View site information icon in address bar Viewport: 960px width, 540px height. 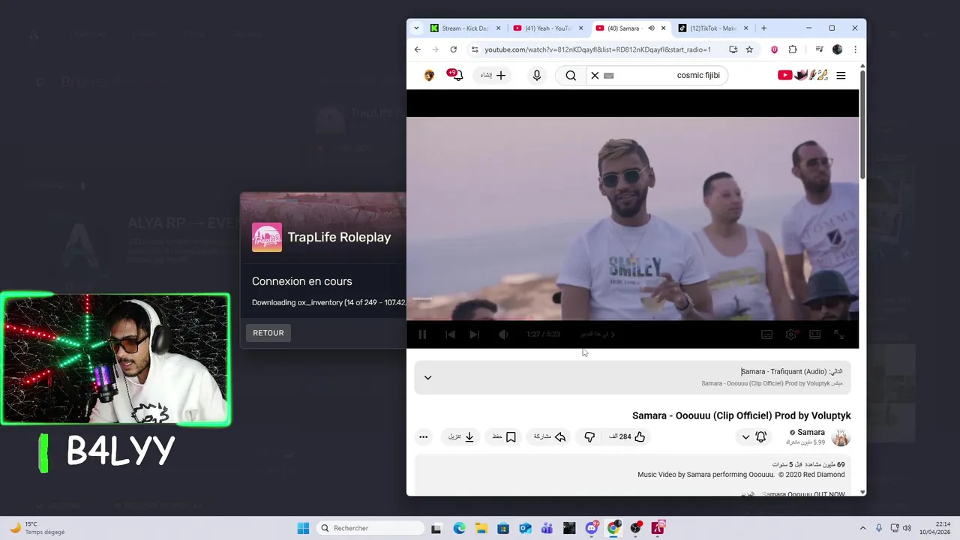(474, 49)
